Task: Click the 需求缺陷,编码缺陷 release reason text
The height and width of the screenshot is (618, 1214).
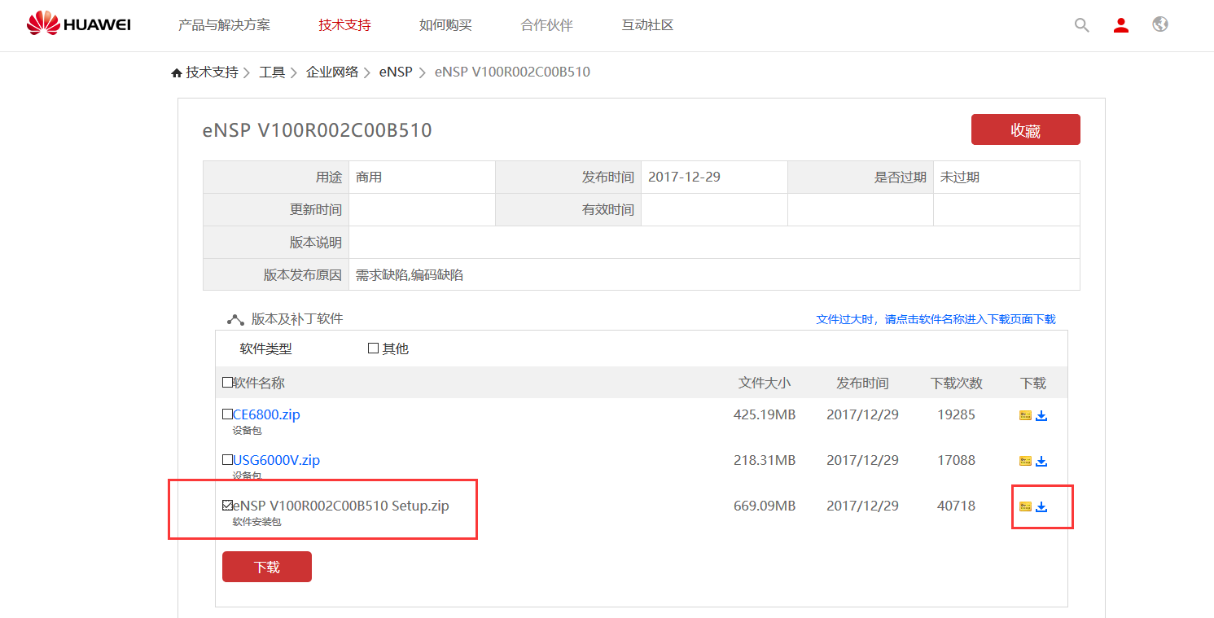Action: point(410,275)
